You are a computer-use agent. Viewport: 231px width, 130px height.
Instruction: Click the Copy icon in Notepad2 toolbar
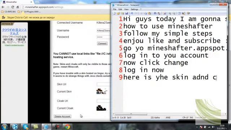click(145, 13)
